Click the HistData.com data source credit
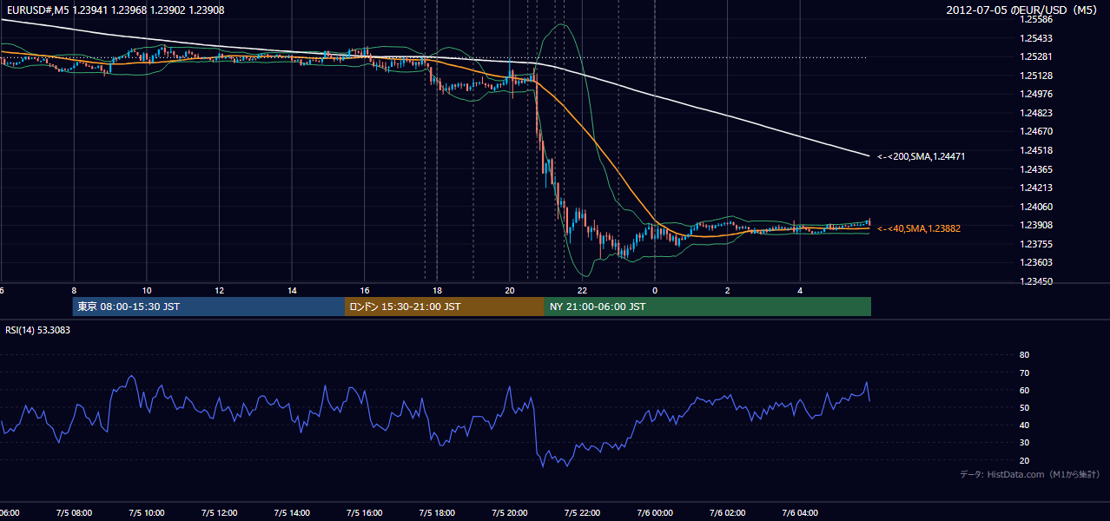 1030,474
